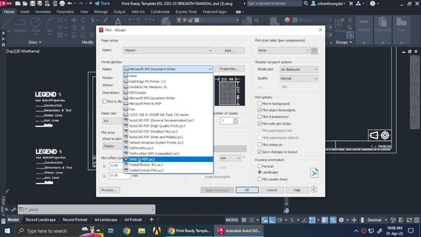This screenshot has height=237, width=421.
Task: Click the Text tool in Annotate panel
Action: [x=118, y=22]
